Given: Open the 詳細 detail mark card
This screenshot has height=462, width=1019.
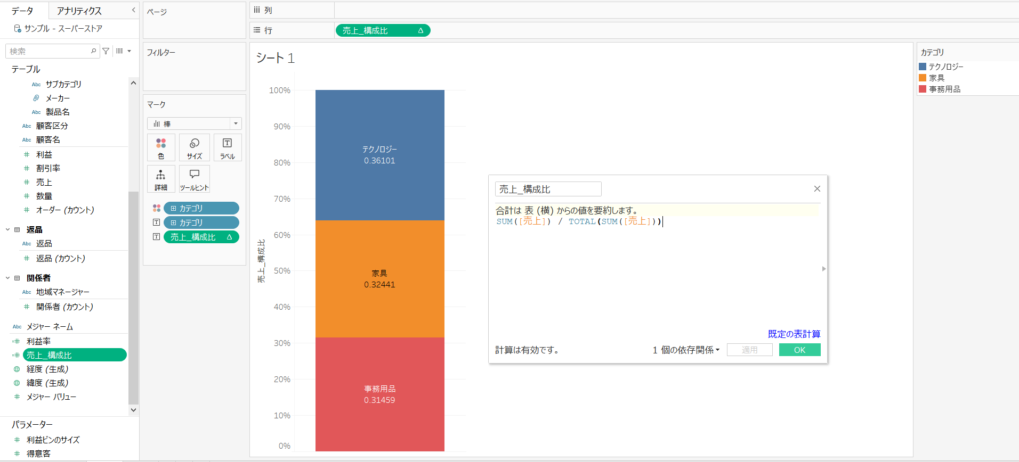Looking at the screenshot, I should tap(161, 179).
